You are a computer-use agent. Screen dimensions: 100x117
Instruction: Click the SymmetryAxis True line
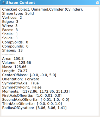(x=20, y=83)
